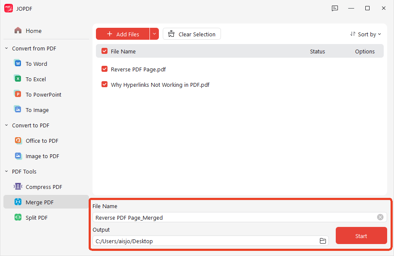Screen dimensions: 394x256
Task: Select Office to PDF in the sidebar
Action: [x=46, y=141]
